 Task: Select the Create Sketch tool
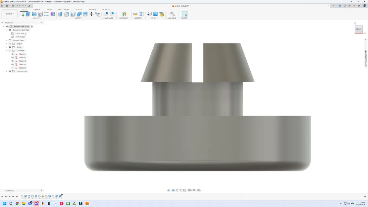pyautogui.click(x=22, y=14)
